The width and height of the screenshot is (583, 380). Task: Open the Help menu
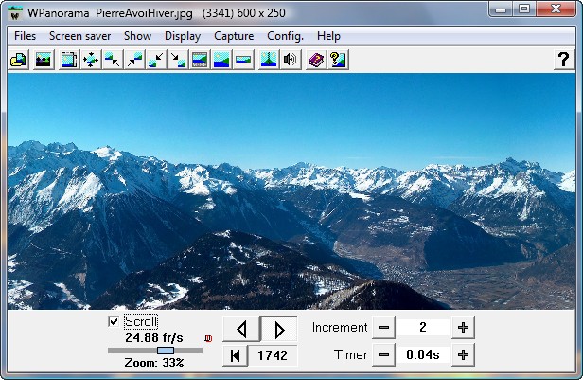pyautogui.click(x=328, y=36)
